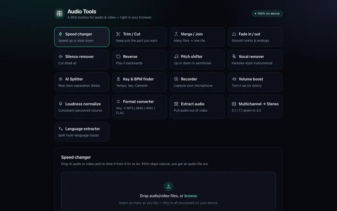Open the Key & BPM finder tool
The image size is (337, 211).
click(x=140, y=82)
